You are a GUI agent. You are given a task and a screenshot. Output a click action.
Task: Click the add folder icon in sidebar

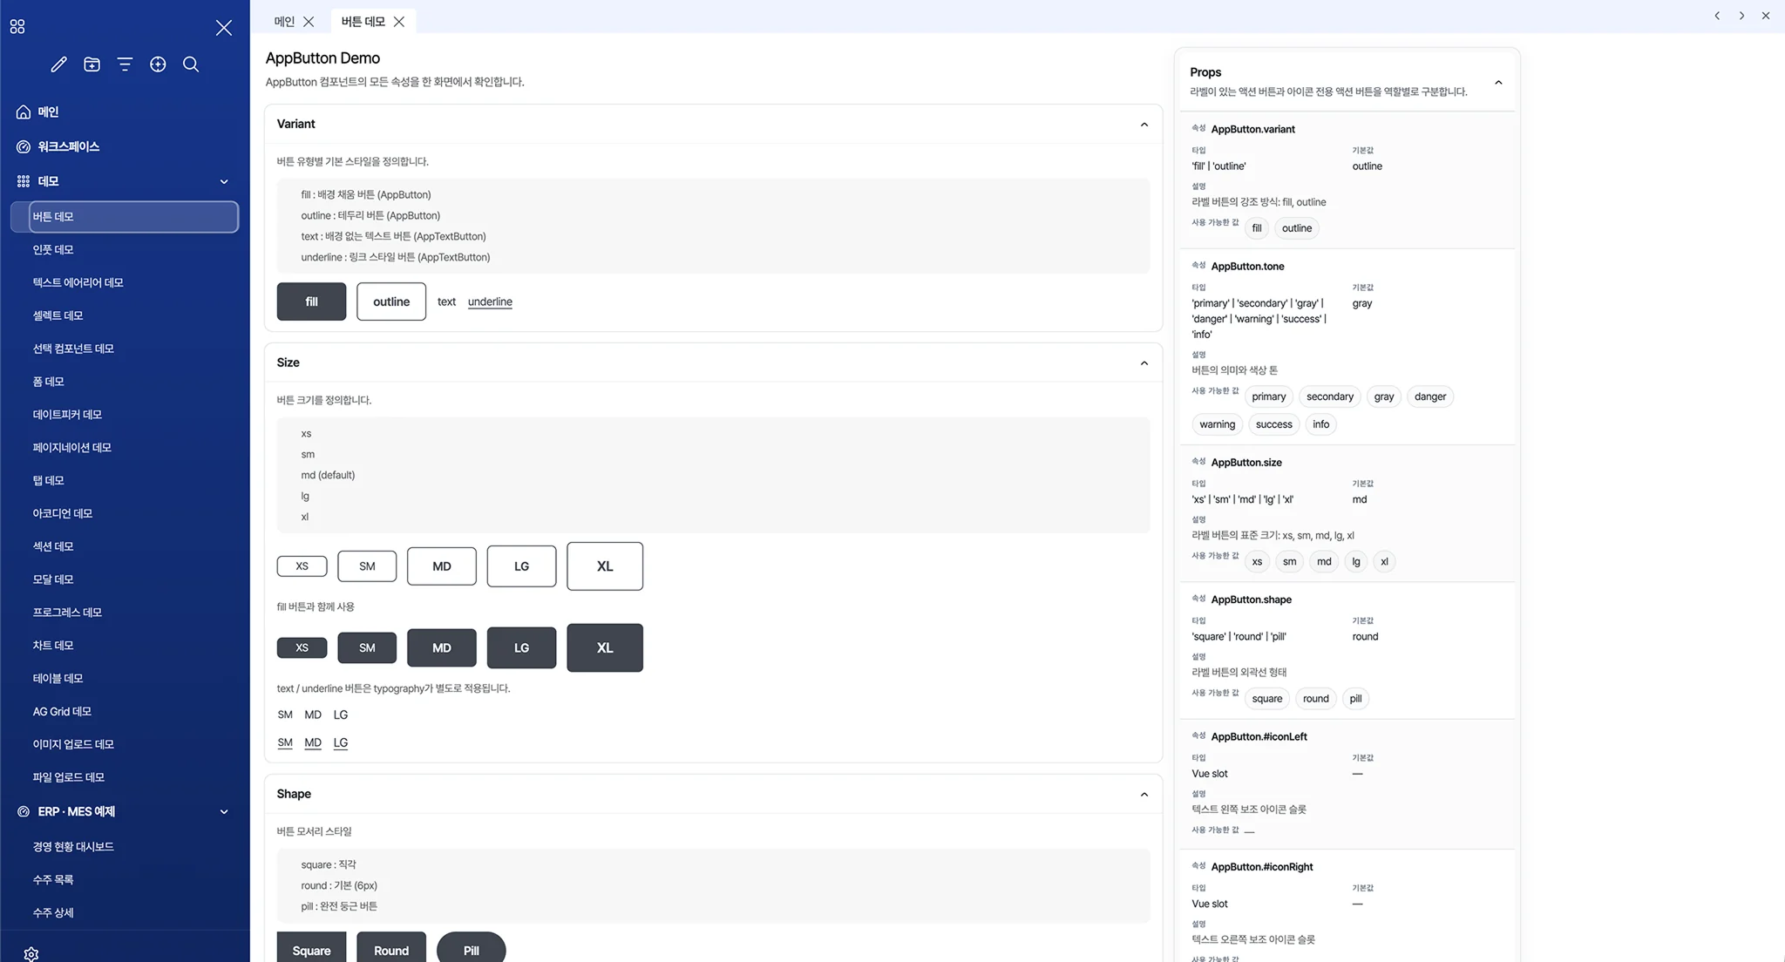click(92, 64)
